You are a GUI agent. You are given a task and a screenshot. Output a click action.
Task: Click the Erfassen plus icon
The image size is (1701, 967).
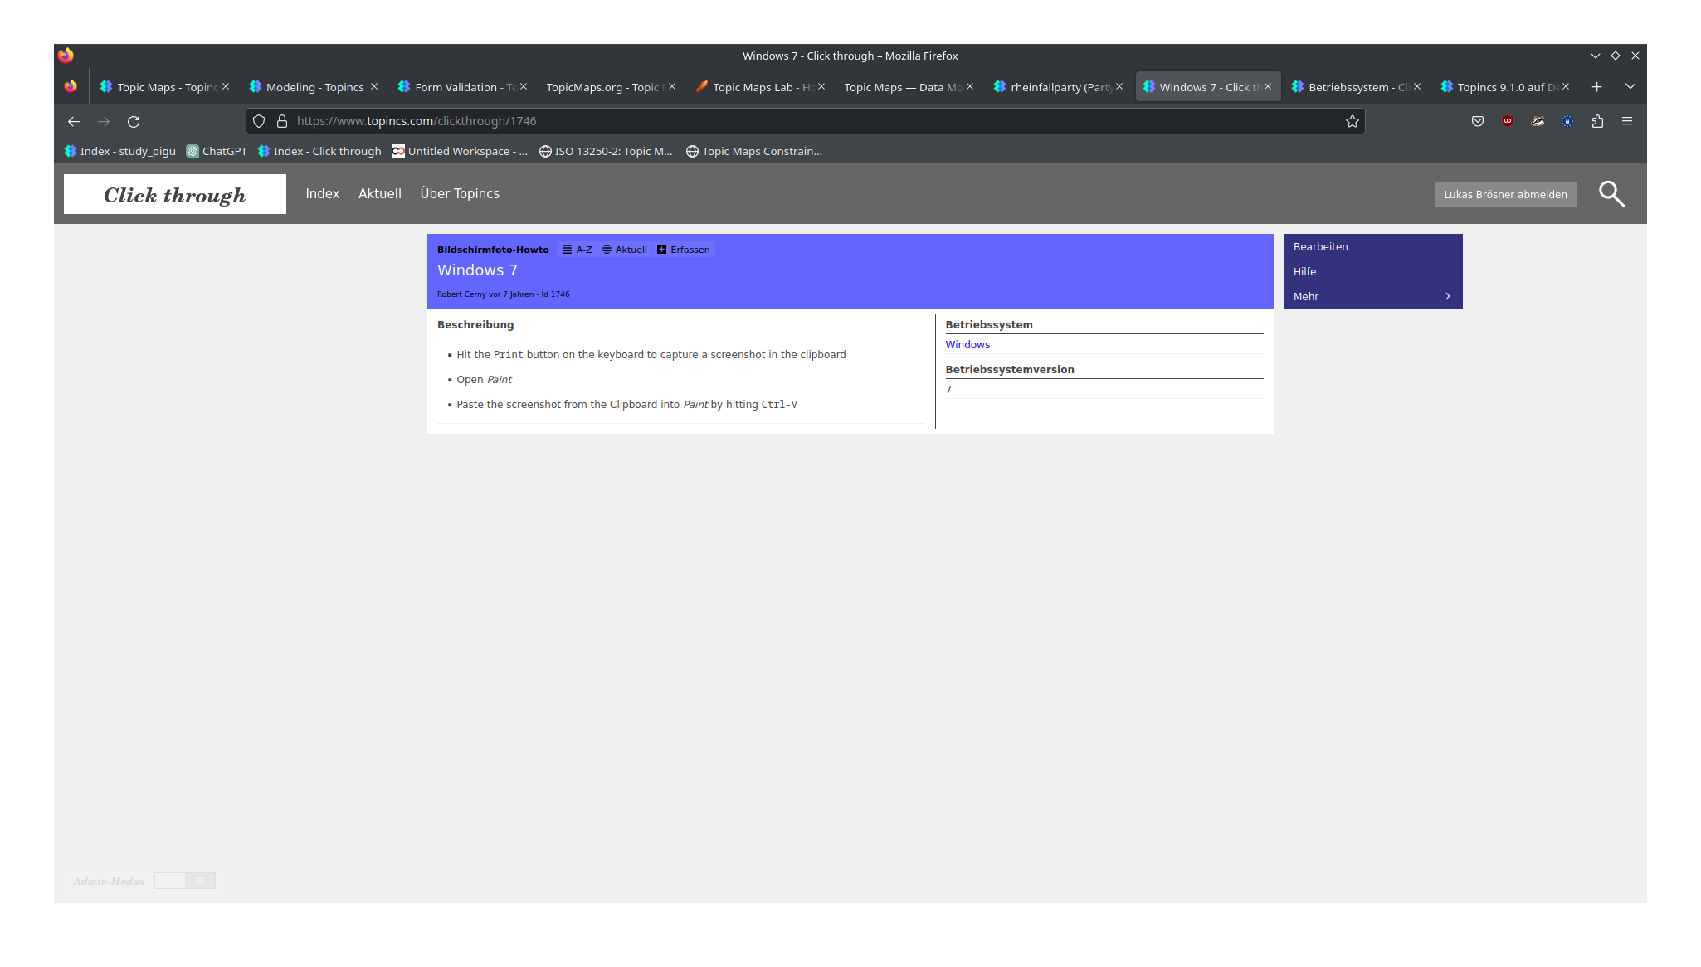[x=661, y=250]
